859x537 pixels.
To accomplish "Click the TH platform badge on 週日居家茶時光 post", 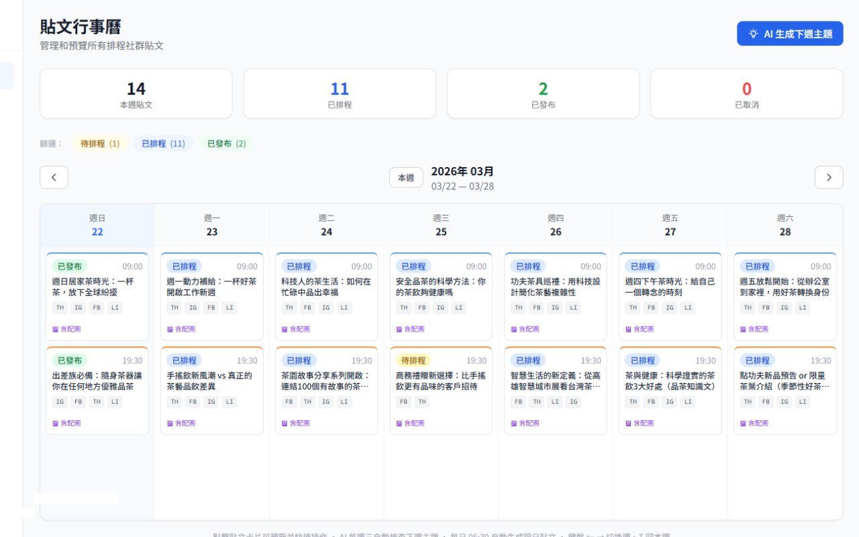I will (x=59, y=307).
